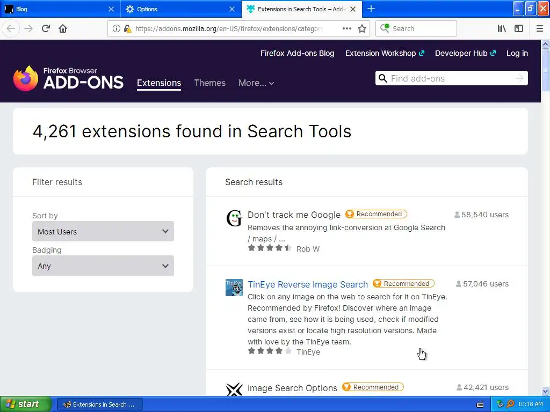Open Extension Workshop link
The height and width of the screenshot is (412, 550).
pyautogui.click(x=385, y=53)
